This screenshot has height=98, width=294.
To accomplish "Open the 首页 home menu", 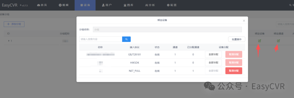I will (42, 5).
